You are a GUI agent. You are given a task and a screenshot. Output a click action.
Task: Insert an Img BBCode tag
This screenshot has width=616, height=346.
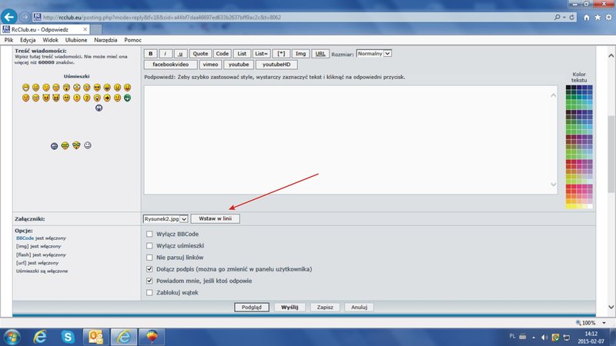[300, 54]
